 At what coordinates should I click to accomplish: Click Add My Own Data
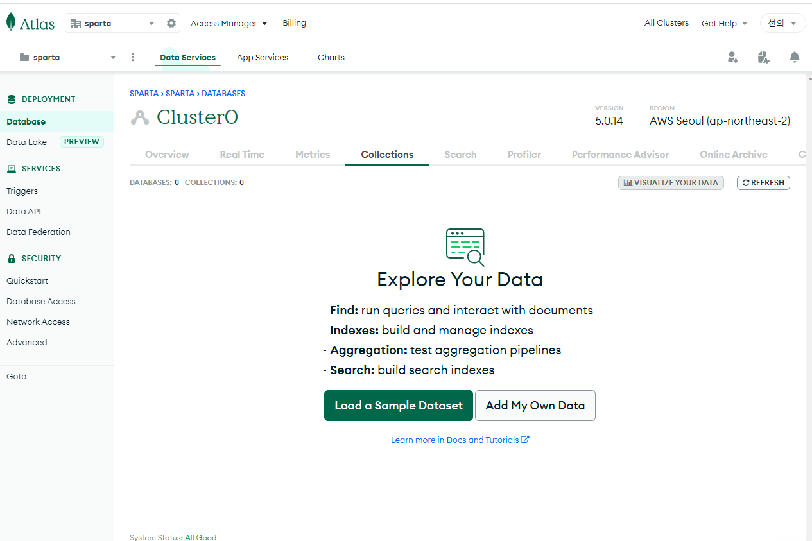click(535, 406)
